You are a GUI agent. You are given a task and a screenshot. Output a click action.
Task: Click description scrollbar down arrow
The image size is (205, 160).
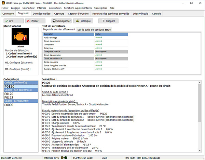(x=200, y=150)
